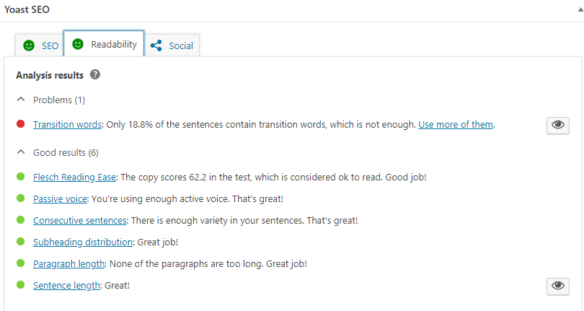Click the green smiley on Readability tab
The width and height of the screenshot is (584, 311).
(78, 44)
